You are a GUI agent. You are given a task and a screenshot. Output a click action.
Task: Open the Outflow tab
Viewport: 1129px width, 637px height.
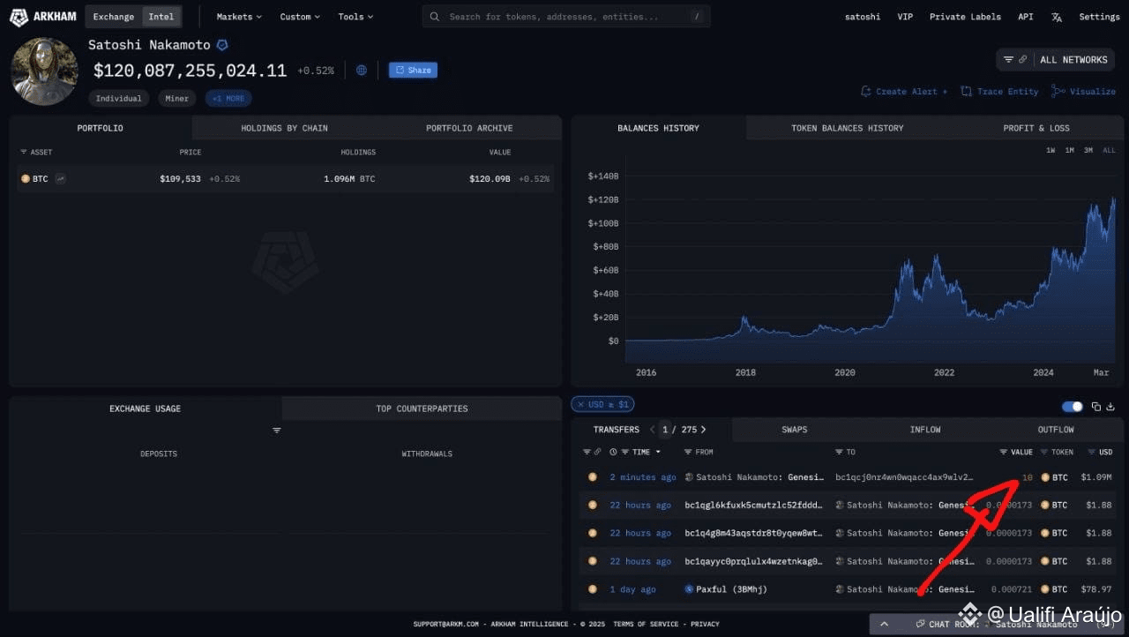[1056, 430]
